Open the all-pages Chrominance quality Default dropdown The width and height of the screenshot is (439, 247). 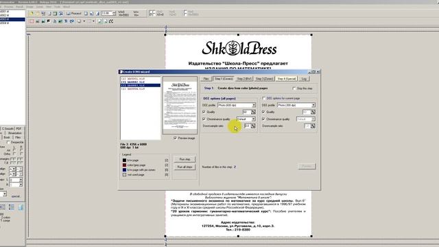(253, 119)
